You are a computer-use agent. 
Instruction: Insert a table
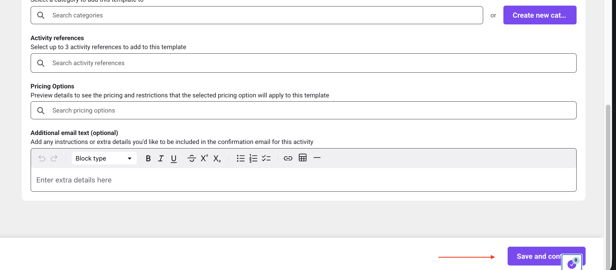coord(303,158)
